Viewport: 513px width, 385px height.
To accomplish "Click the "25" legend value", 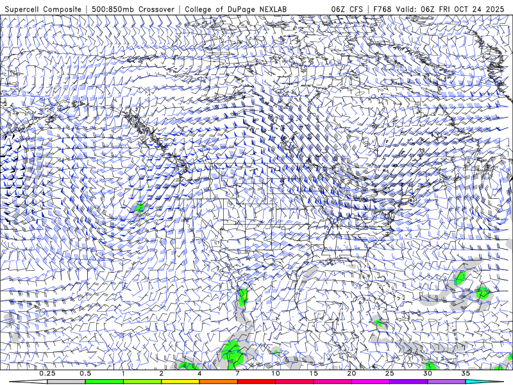I will point(390,373).
